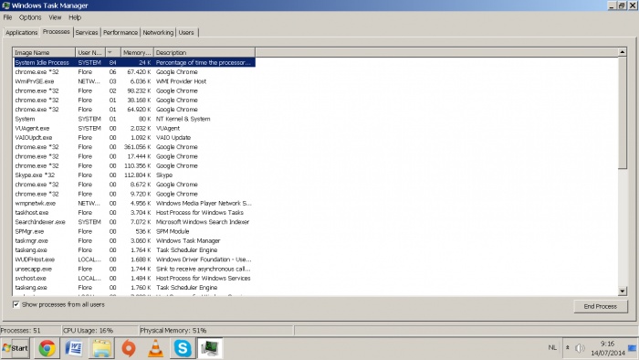Select WUDFHost.exe process

pos(134,259)
